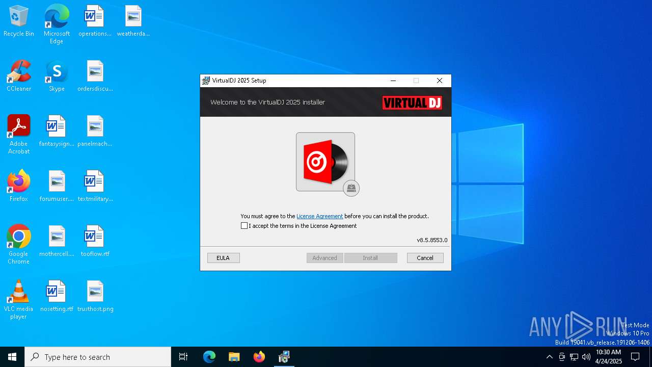Select the panelmach image file icon

(x=95, y=132)
